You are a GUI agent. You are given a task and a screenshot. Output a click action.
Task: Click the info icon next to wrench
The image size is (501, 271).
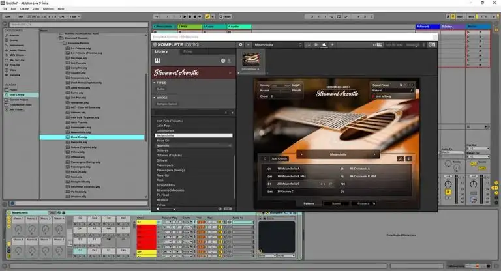tap(408, 159)
